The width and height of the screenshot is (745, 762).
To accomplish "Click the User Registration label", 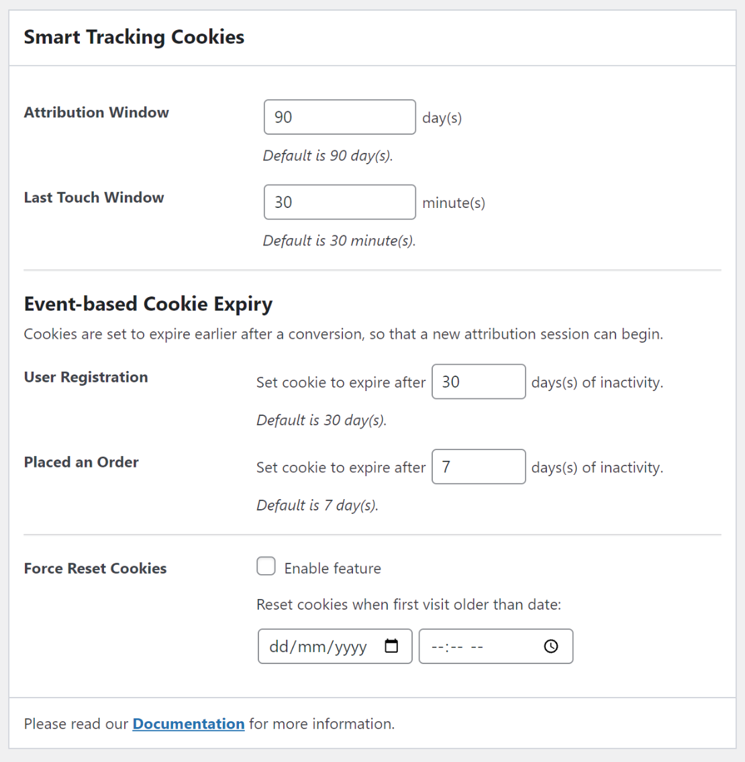I will [85, 377].
